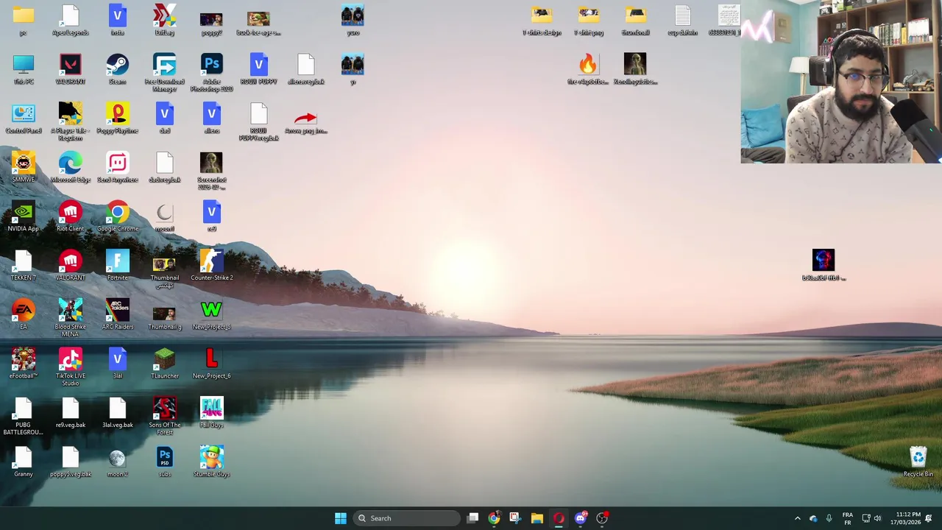Image resolution: width=942 pixels, height=530 pixels.
Task: Open the Google Chrome desktop shortcut
Action: tap(117, 217)
